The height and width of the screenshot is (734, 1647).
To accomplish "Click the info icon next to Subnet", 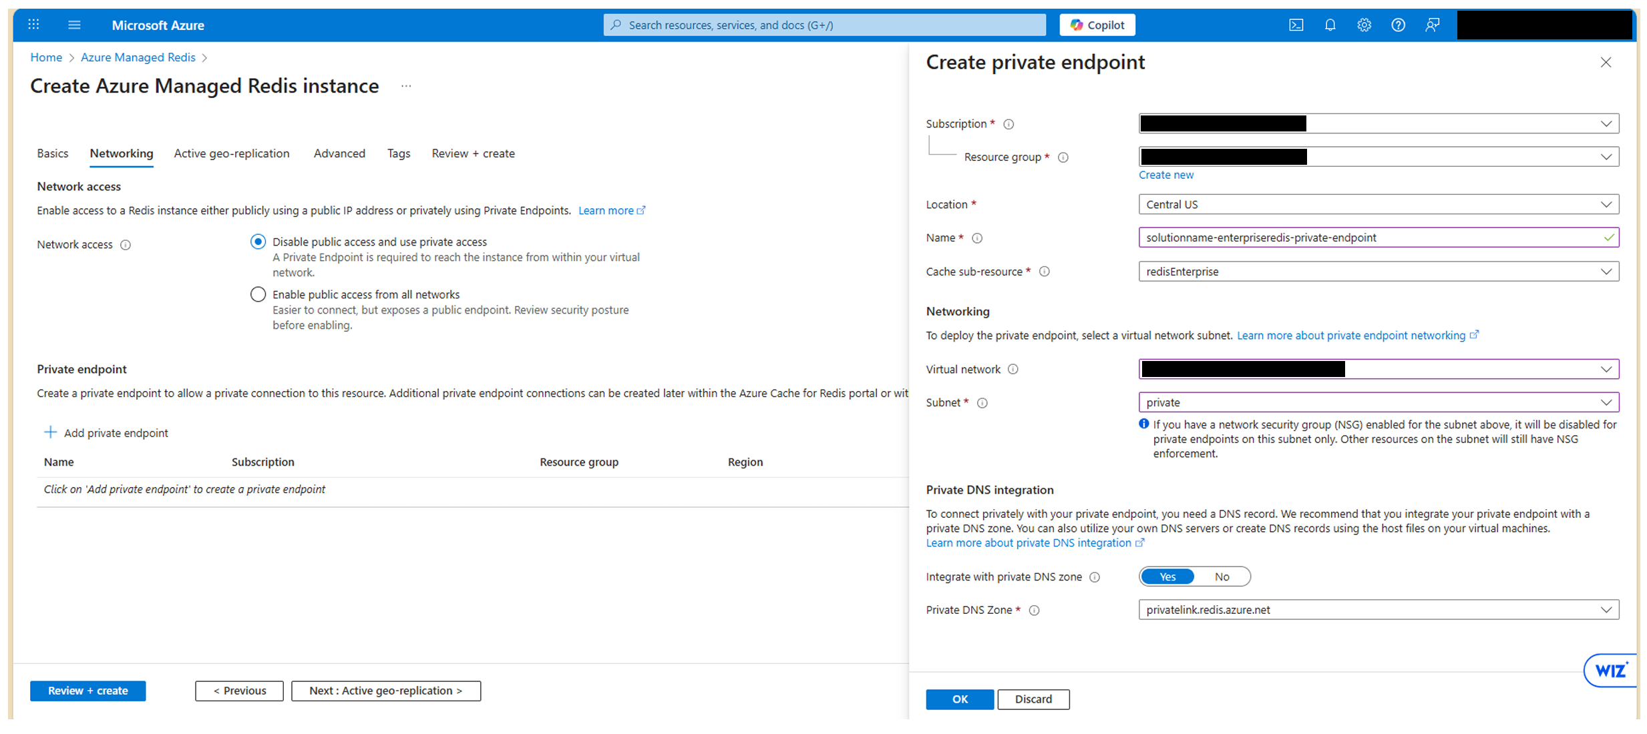I will 982,403.
